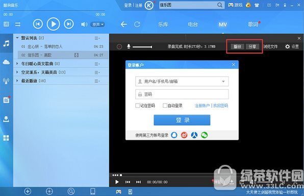Click the gold pot icon in the title bar
This screenshot has height=196, width=304.
[248, 5]
